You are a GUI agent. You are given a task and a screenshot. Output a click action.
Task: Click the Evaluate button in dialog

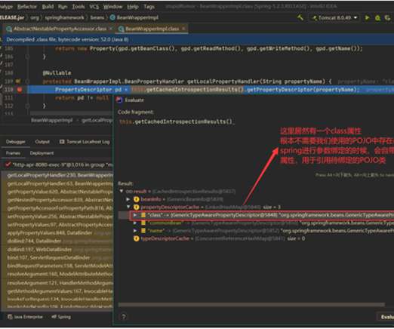pos(386,317)
